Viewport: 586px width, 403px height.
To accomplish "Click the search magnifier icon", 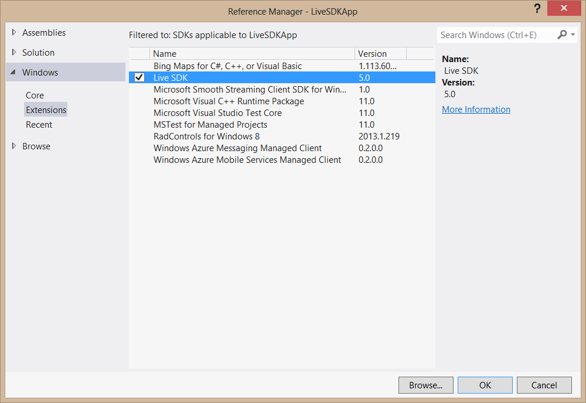I will (561, 35).
